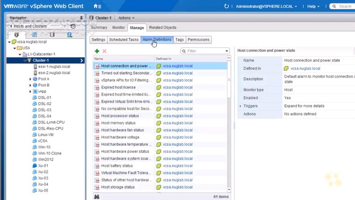The image size is (355, 200).
Task: Open navigation history clock icon
Action: coord(73,26)
